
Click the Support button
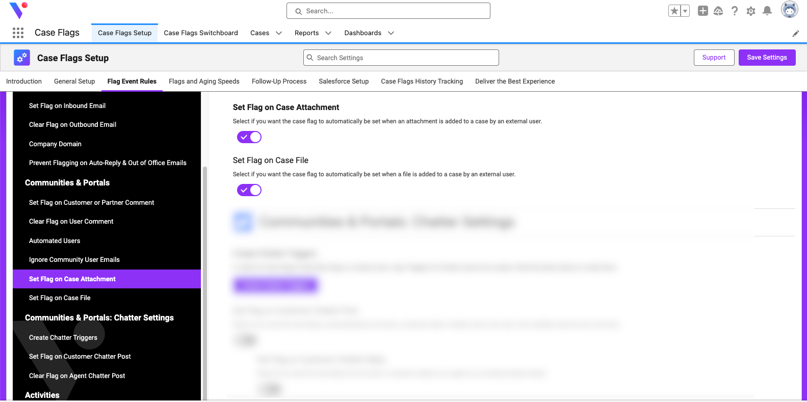714,58
